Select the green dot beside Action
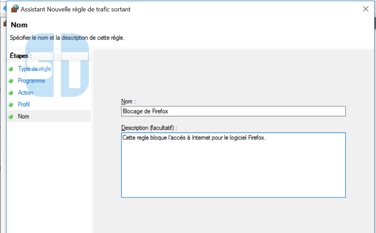The image size is (376, 233). [x=11, y=93]
